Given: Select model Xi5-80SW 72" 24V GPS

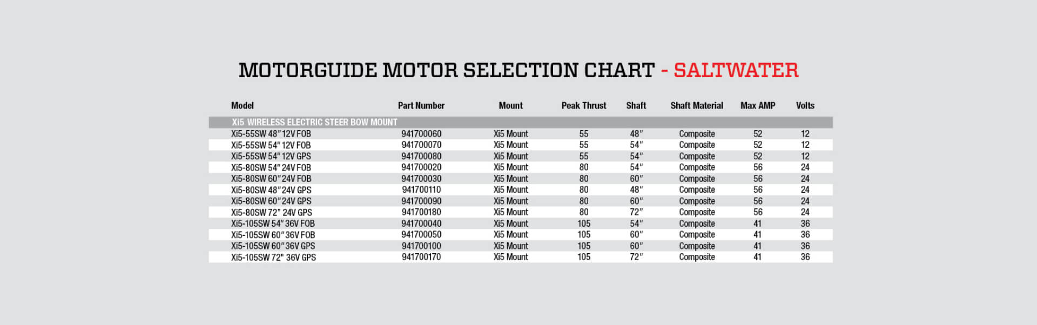Looking at the screenshot, I should click(272, 212).
